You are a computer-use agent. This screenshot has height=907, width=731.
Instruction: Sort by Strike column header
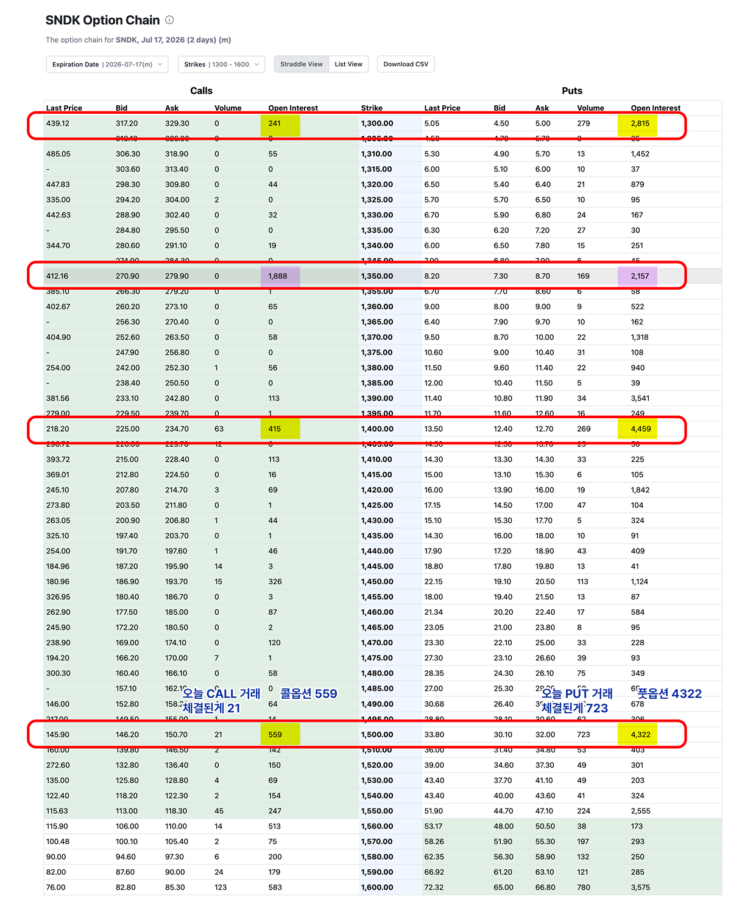click(372, 108)
